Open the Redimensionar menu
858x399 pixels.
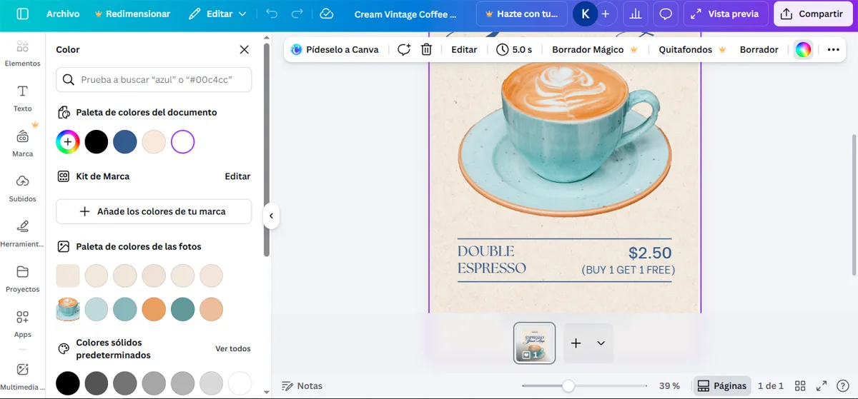(132, 14)
